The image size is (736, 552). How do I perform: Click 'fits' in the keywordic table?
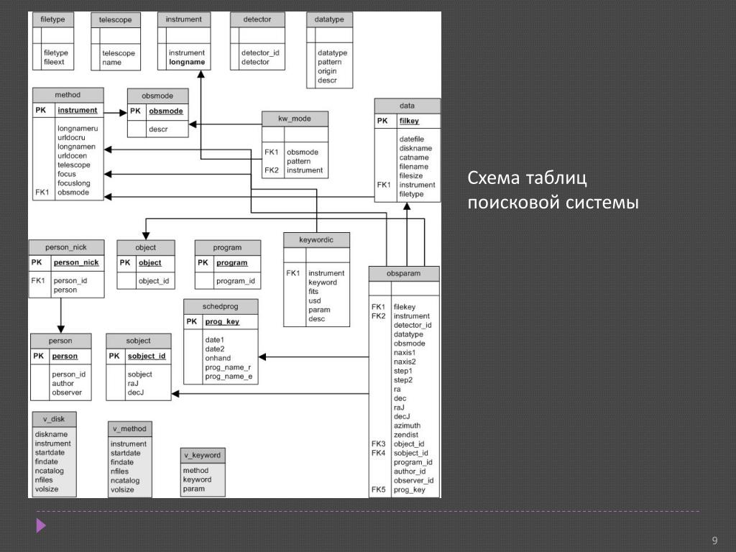click(x=313, y=292)
